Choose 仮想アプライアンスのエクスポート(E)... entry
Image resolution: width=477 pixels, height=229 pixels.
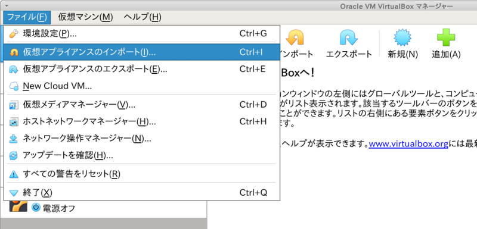pos(142,69)
